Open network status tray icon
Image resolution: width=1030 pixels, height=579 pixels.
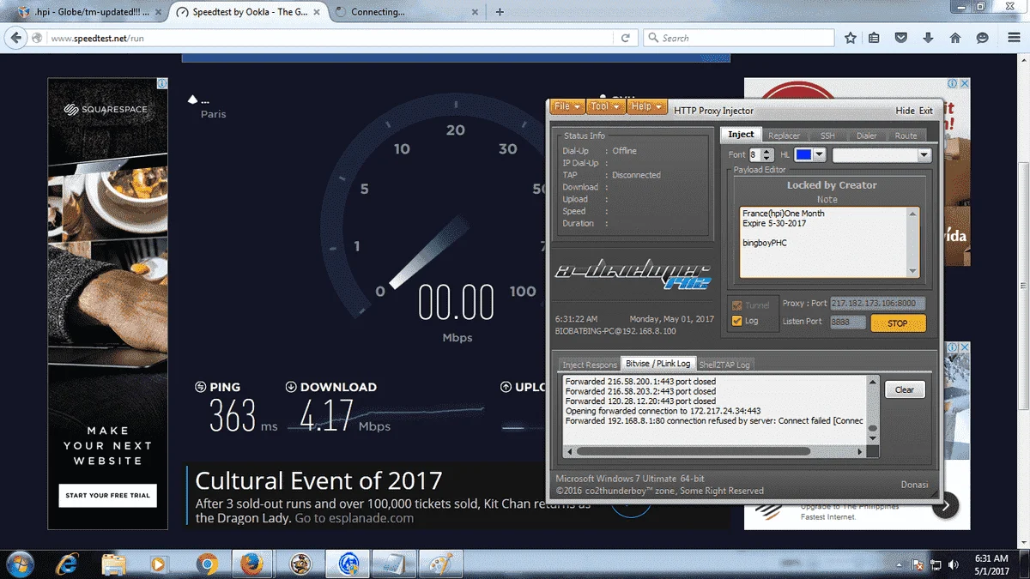tap(936, 564)
